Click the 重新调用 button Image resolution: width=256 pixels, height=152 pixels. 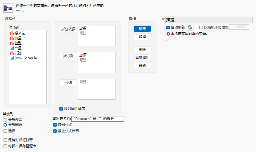pyautogui.click(x=142, y=58)
